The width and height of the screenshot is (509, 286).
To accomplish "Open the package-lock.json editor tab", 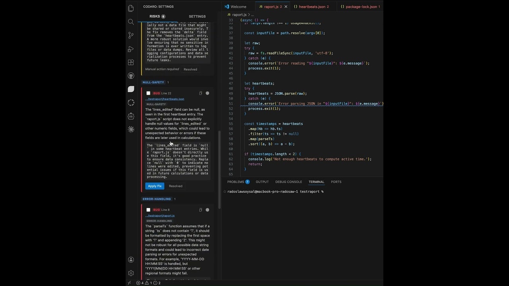I will pyautogui.click(x=360, y=7).
